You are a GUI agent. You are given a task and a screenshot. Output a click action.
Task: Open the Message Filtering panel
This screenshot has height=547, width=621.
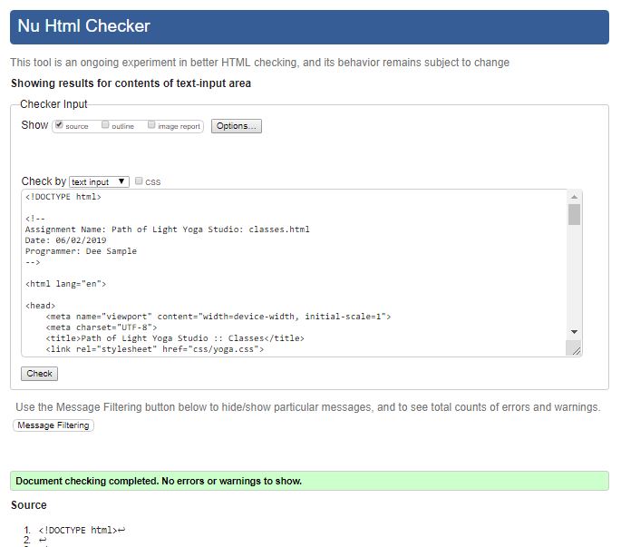pyautogui.click(x=53, y=425)
